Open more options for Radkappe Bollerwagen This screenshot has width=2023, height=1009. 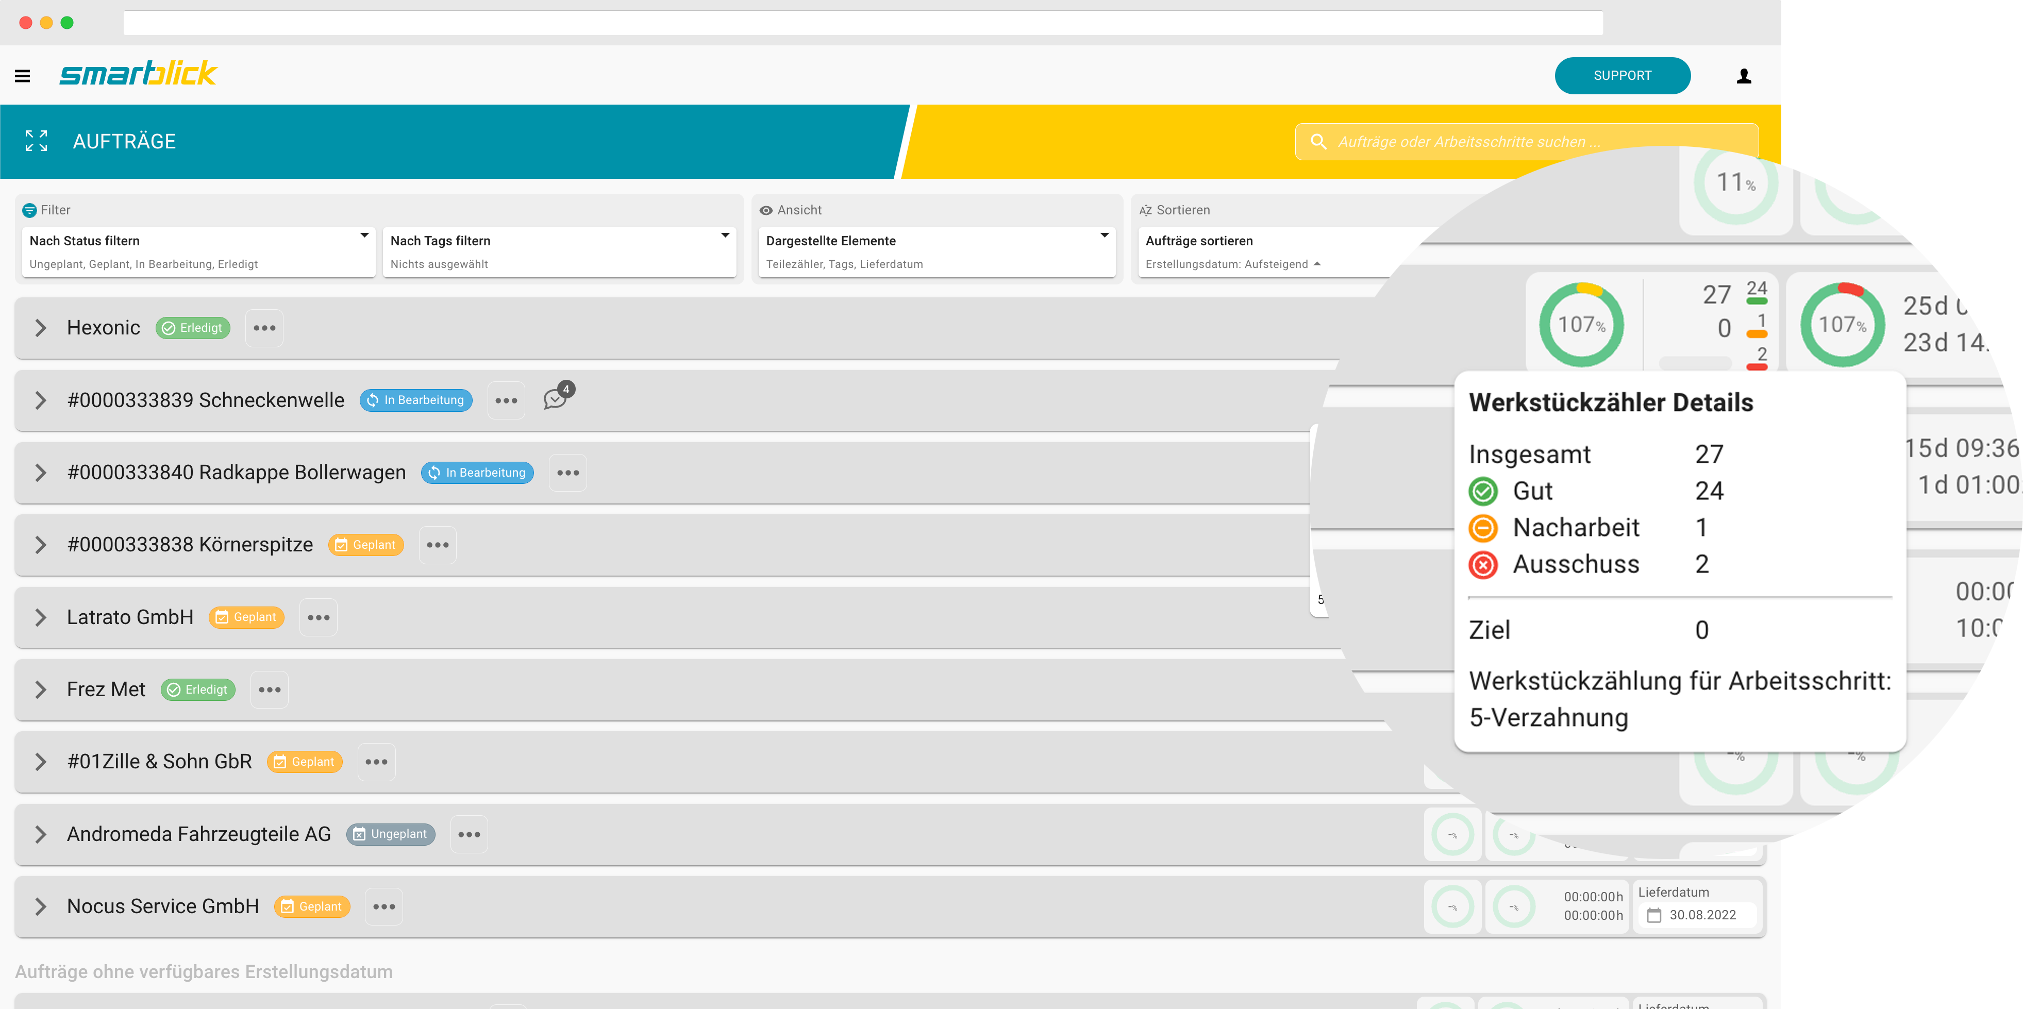[x=568, y=473]
